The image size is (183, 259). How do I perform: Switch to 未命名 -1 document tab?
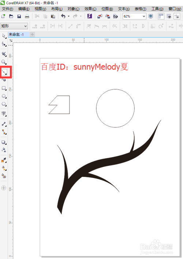tap(19, 34)
